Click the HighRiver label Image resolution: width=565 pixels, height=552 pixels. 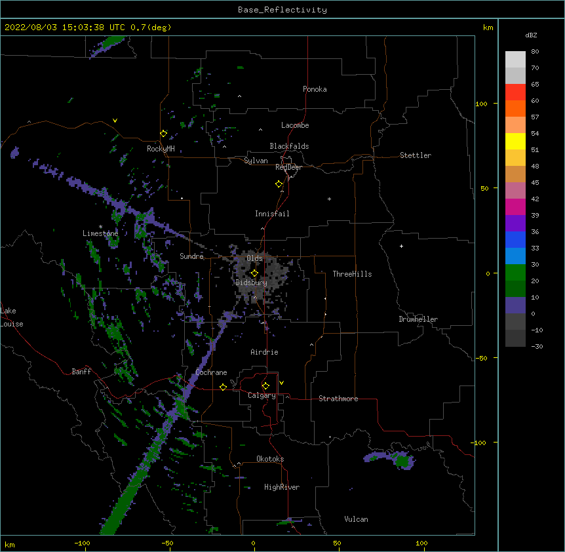click(282, 487)
